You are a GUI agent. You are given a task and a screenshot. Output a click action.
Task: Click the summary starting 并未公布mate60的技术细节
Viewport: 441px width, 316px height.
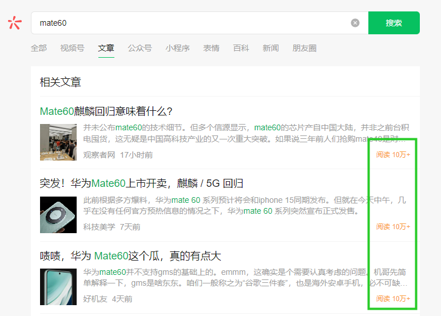[246, 133]
